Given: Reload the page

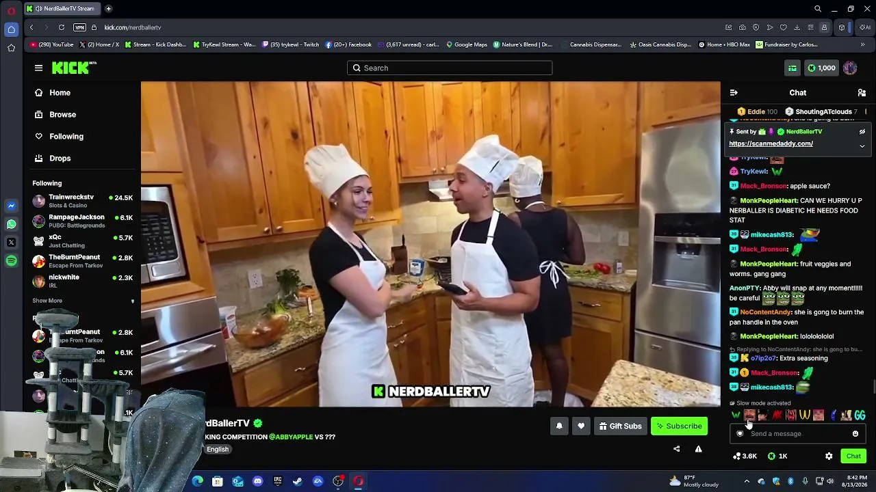Looking at the screenshot, I should click(x=62, y=27).
